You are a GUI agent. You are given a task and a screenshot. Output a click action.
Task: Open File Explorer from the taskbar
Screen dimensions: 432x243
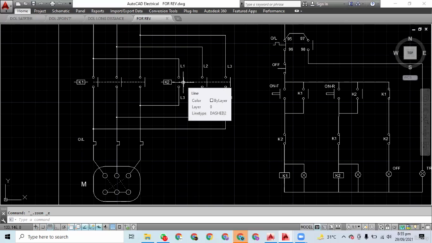[x=147, y=237]
